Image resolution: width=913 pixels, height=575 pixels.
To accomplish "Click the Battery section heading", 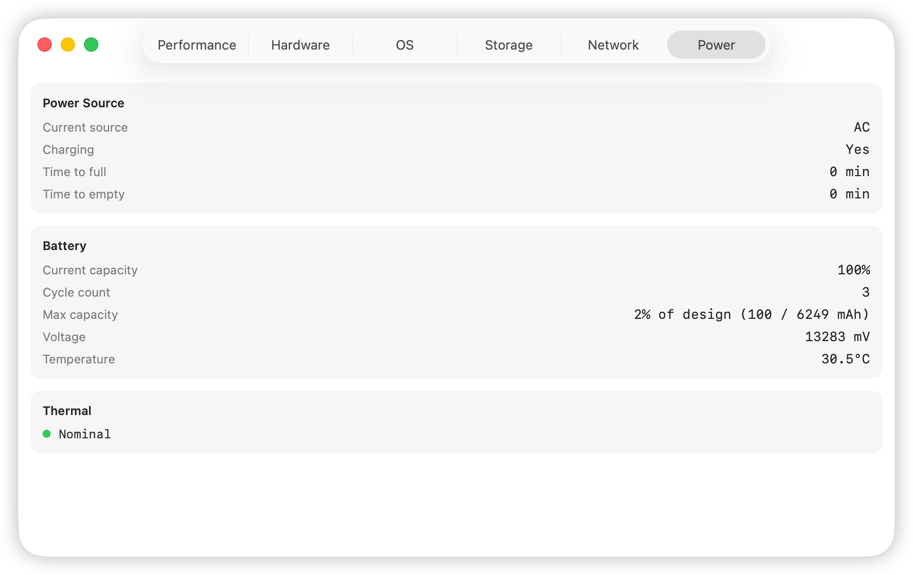I will coord(64,246).
